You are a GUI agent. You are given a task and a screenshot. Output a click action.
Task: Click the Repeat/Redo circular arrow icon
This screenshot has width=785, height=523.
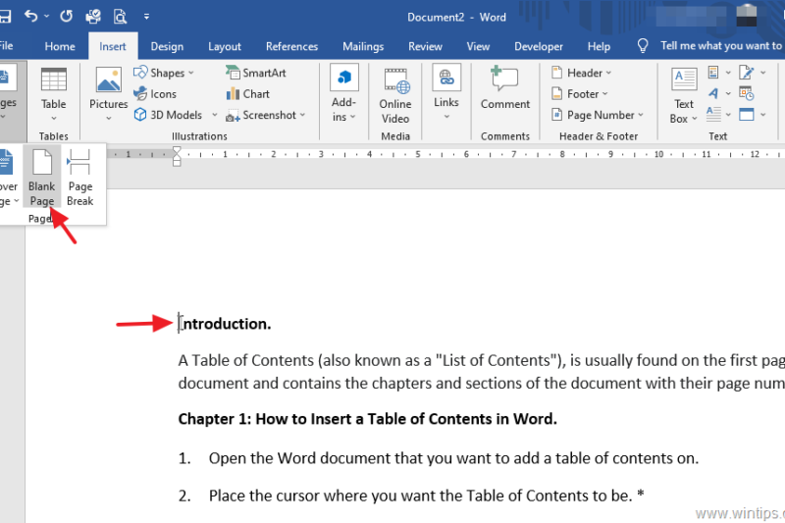[66, 16]
